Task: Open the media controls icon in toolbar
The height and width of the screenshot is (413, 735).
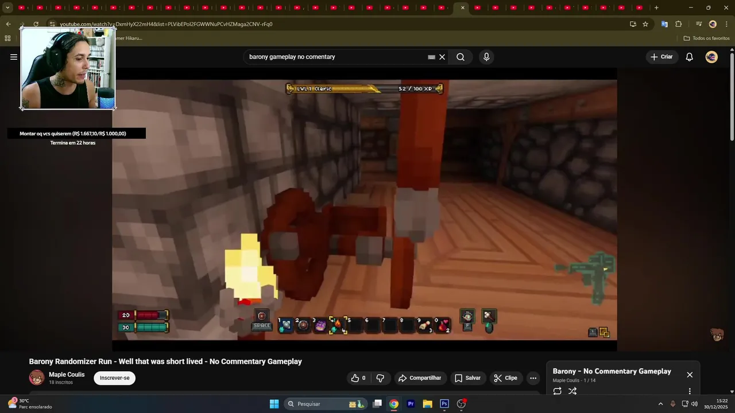Action: coord(699,24)
